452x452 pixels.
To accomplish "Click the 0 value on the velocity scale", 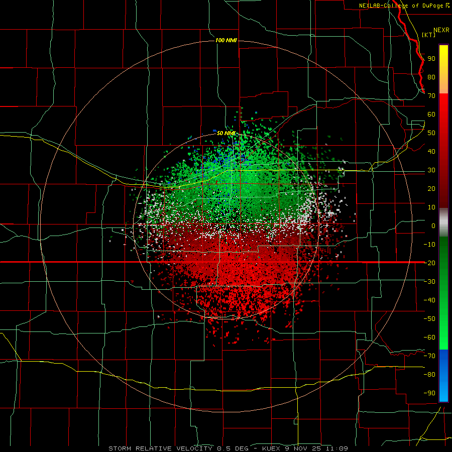I will 433,225.
